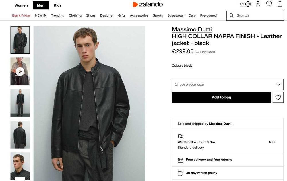This screenshot has height=181, width=287.
Task: Open the account profile icon
Action: [x=258, y=4]
